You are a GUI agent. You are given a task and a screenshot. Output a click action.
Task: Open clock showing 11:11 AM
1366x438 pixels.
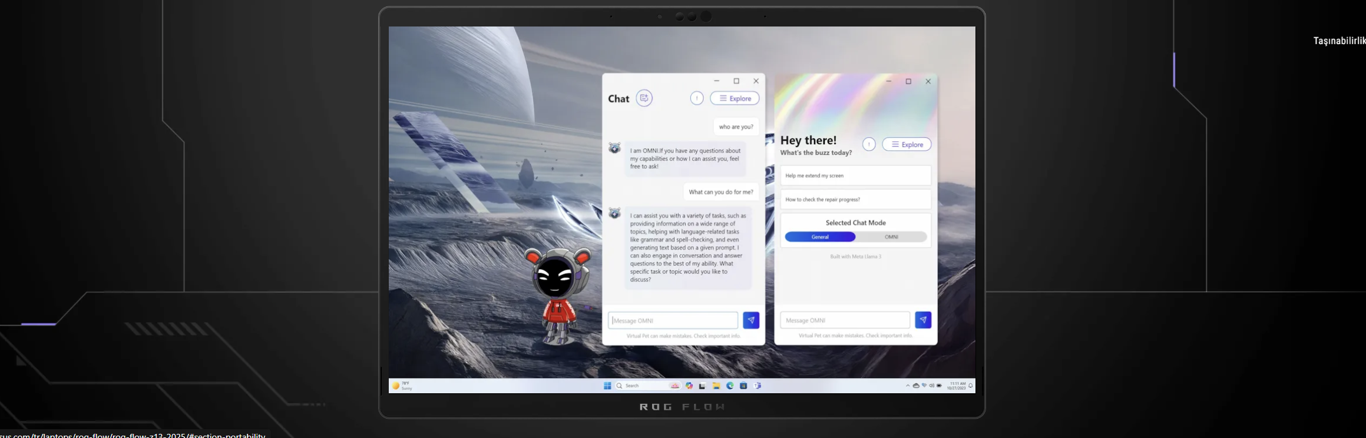(x=957, y=386)
